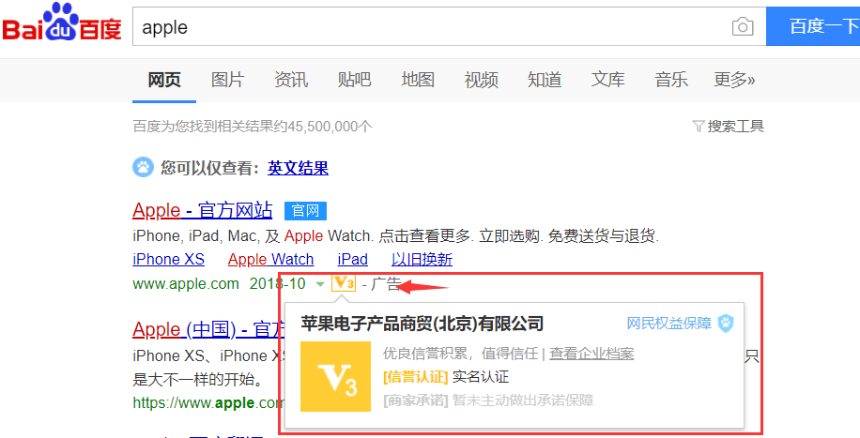The height and width of the screenshot is (438, 860).
Task: Click the www.apple.com green URL
Action: click(x=186, y=284)
